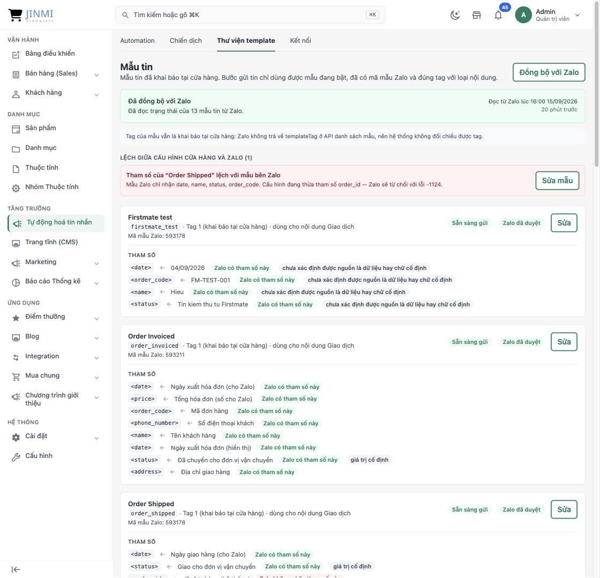Click Order Invoiced 'Sẵn sàng gửi' badge
Image resolution: width=600 pixels, height=578 pixels.
point(469,342)
